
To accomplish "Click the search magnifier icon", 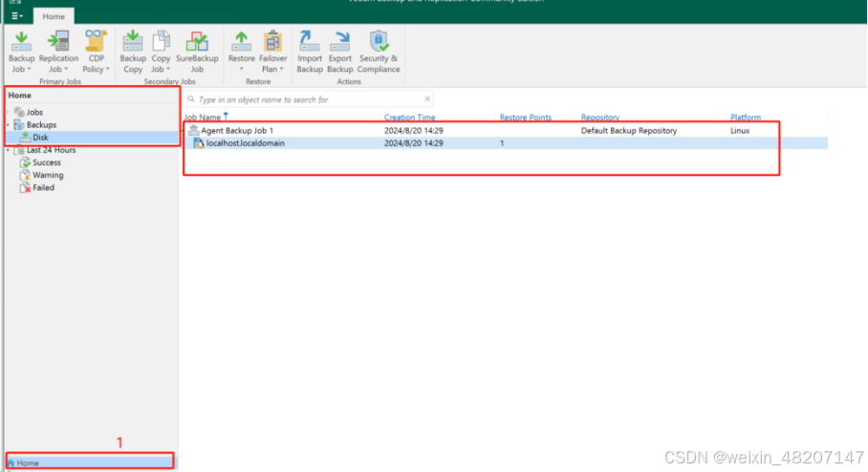I will click(191, 99).
